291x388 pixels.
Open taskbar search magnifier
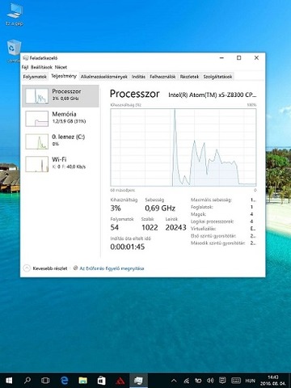(x=27, y=381)
